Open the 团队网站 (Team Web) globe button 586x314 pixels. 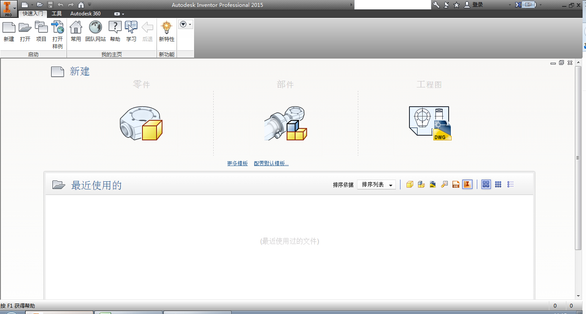[96, 32]
